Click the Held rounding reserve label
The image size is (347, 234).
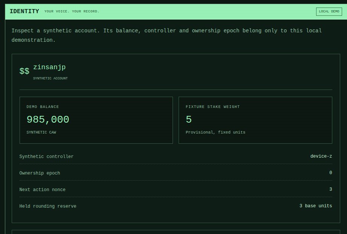48,206
